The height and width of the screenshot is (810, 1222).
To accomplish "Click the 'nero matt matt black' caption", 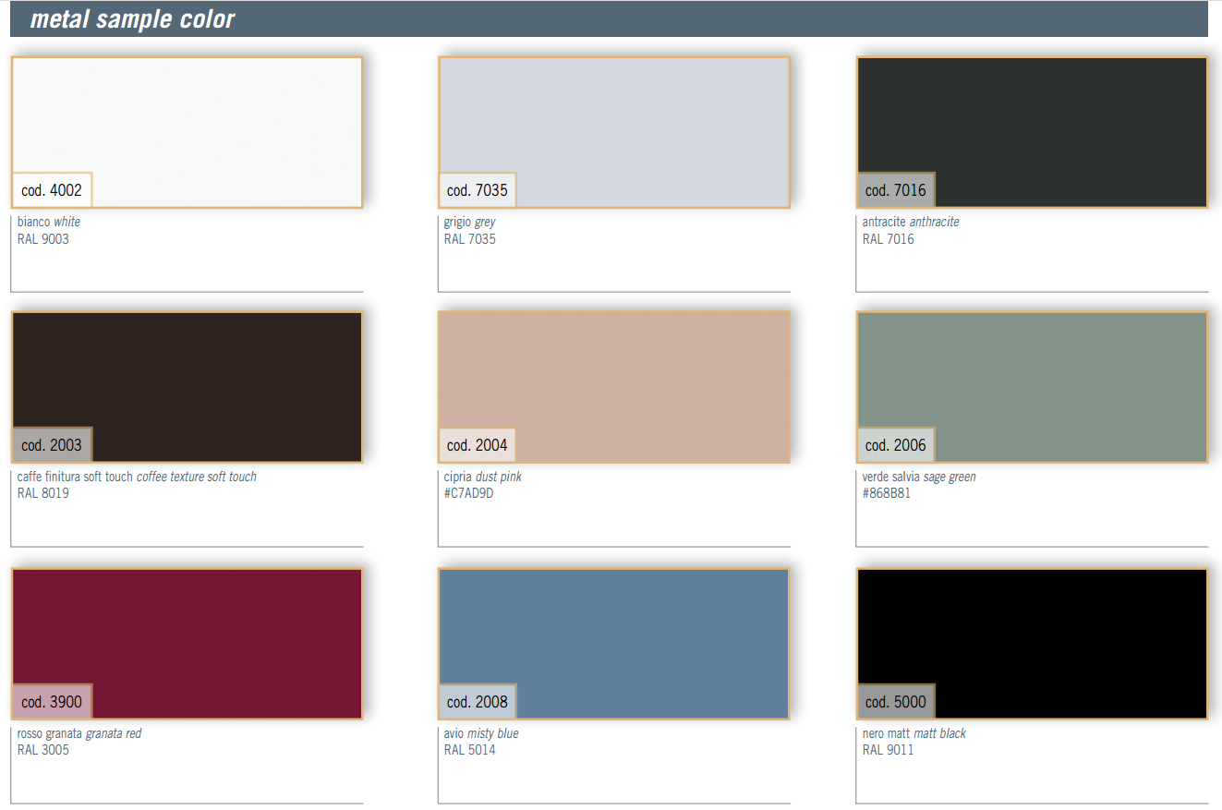I will (x=913, y=733).
